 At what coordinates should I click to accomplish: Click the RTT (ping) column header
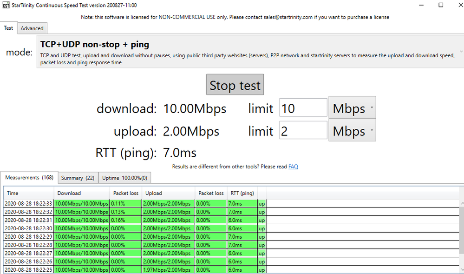[242, 193]
